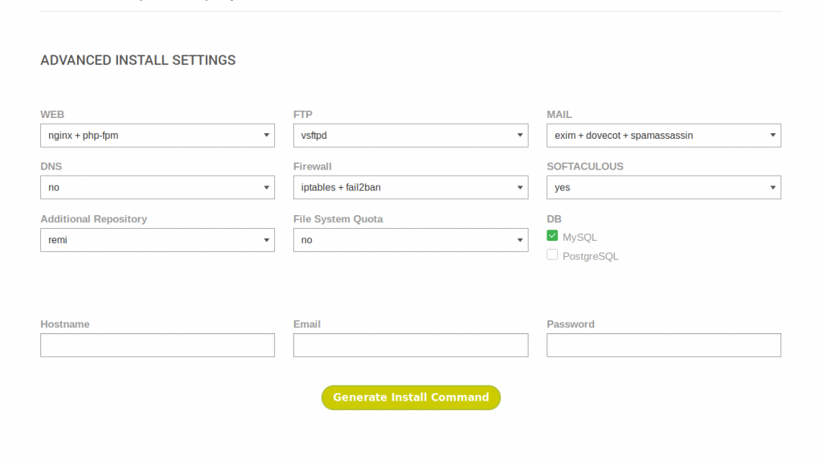The height and width of the screenshot is (464, 823).
Task: Click the Email label
Action: (307, 324)
